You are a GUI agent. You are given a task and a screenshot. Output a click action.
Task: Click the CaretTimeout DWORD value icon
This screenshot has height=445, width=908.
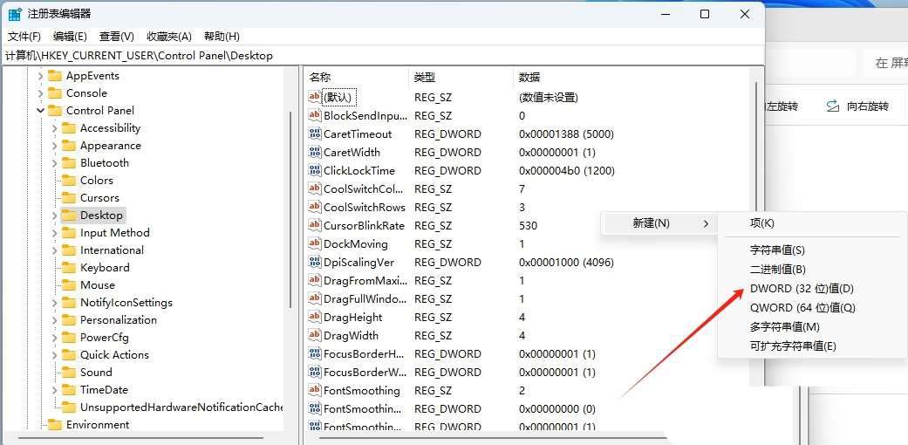314,133
